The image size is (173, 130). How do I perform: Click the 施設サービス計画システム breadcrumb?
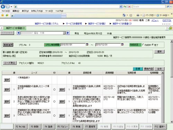coord(47,24)
